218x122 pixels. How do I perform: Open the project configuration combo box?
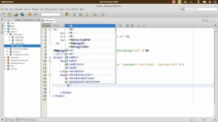(x=52, y=14)
